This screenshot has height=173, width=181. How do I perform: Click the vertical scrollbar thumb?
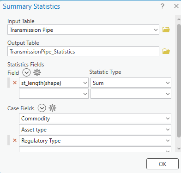point(179,81)
